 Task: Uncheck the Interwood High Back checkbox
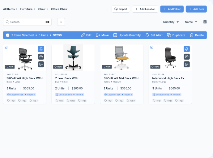tap(151, 47)
